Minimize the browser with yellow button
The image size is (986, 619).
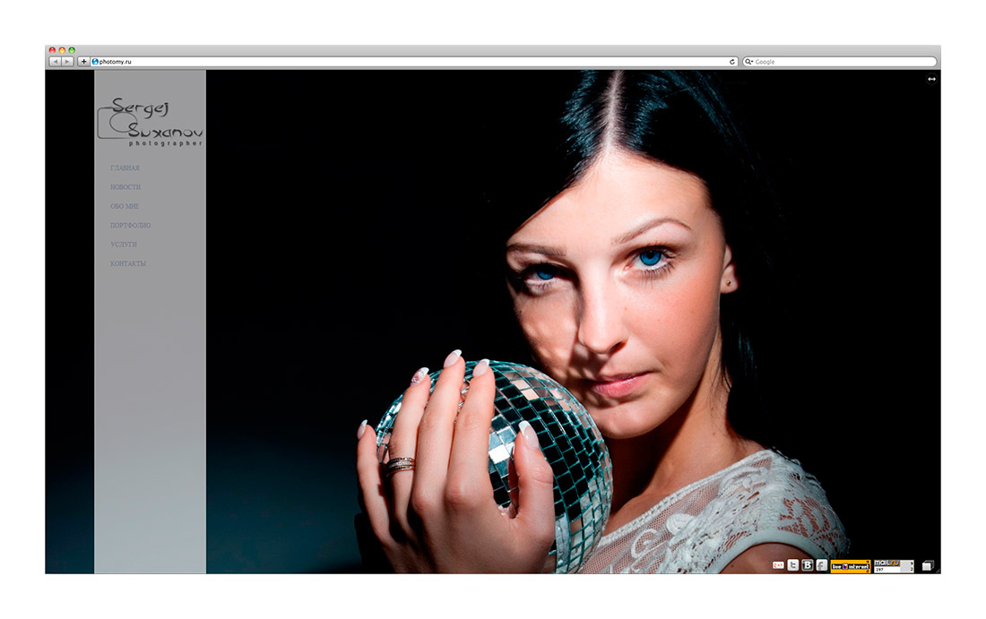point(62,50)
